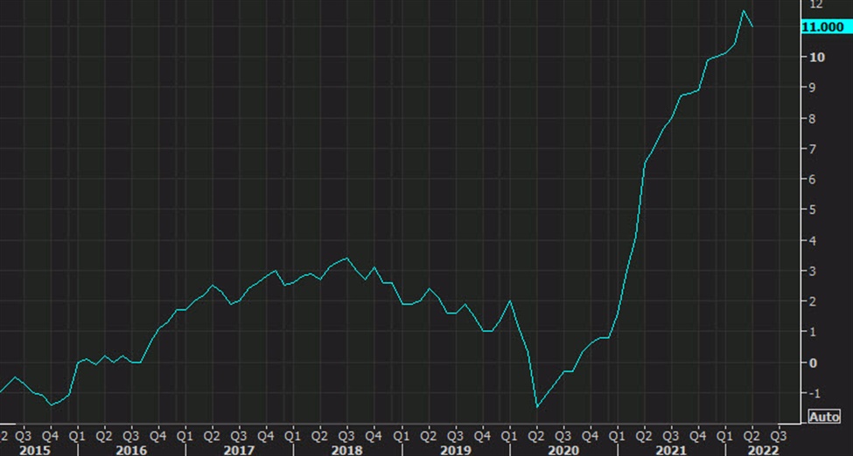Select the 2019 year label
This screenshot has height=456, width=853.
(455, 451)
